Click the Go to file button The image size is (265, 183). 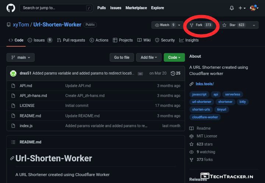121,57
